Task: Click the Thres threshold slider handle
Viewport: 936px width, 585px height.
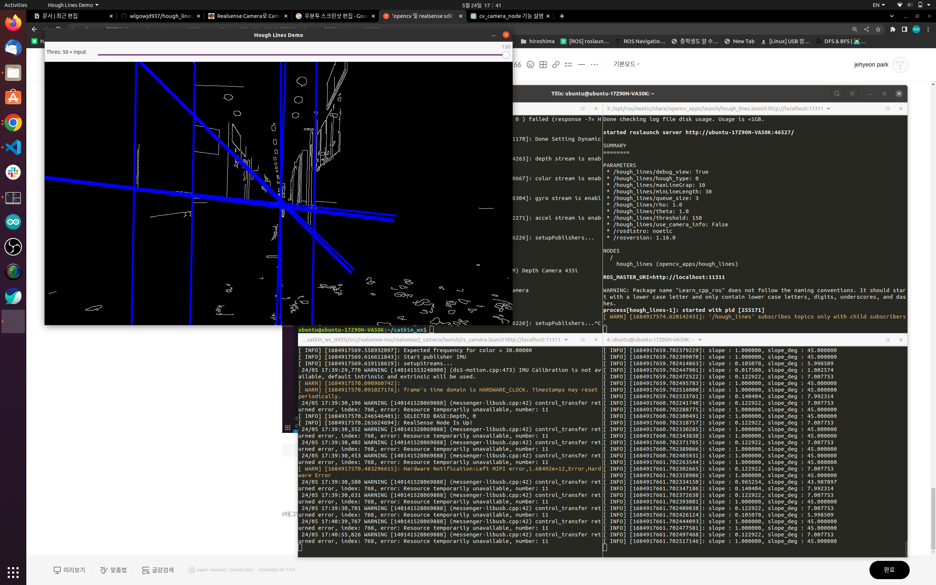Action: click(x=506, y=55)
